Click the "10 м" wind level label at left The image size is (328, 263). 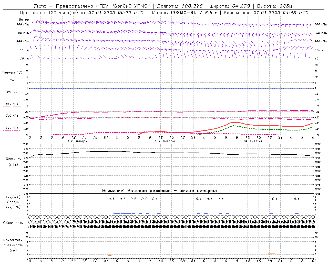tap(25, 59)
